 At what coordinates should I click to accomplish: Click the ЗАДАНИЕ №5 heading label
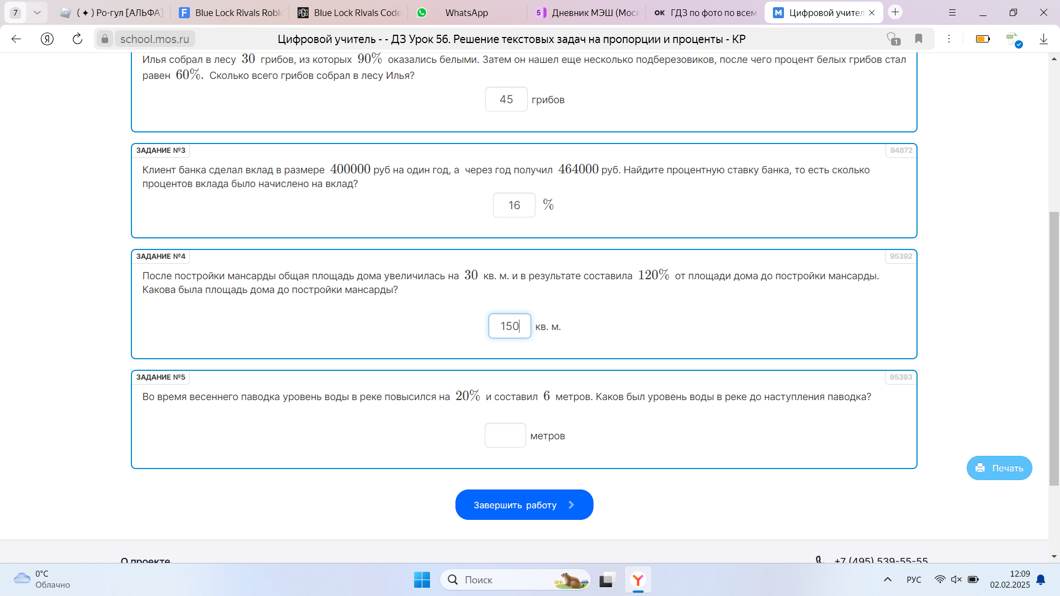[161, 377]
